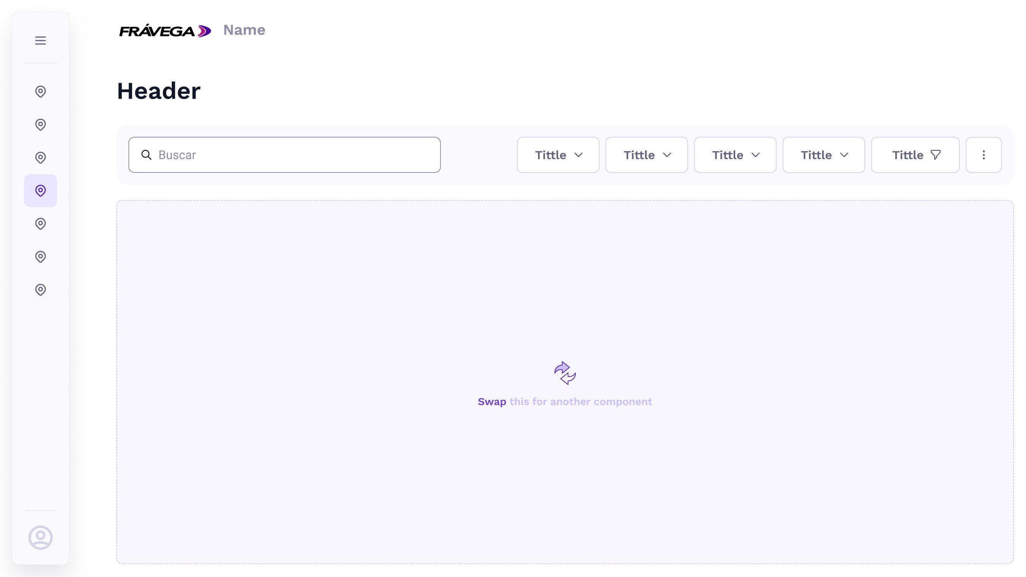Select the highlighted purple location pin
The image size is (1026, 577).
coord(40,191)
